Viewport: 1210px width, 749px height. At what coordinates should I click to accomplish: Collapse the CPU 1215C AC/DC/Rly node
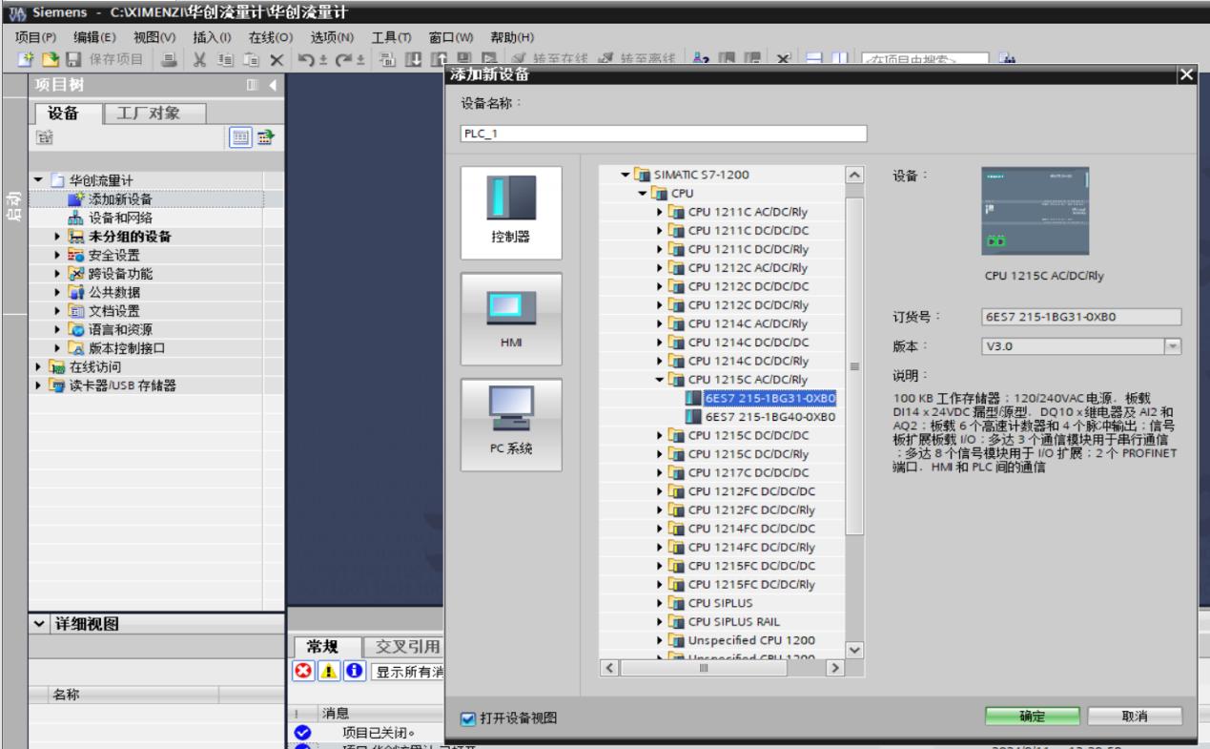660,379
